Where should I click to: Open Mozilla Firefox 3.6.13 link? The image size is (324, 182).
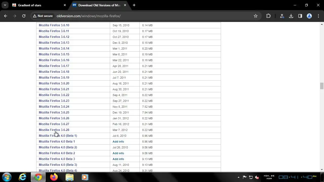click(x=54, y=43)
